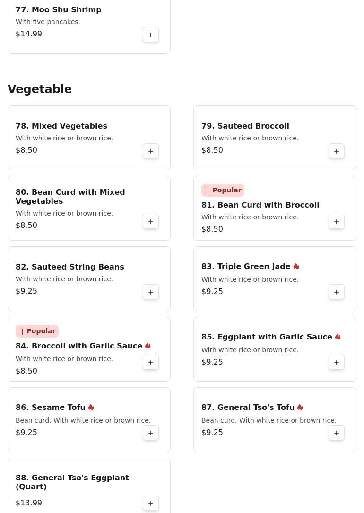This screenshot has height=513, width=364.
Task: Add Mixed Vegetables with plus button
Action: point(151,151)
